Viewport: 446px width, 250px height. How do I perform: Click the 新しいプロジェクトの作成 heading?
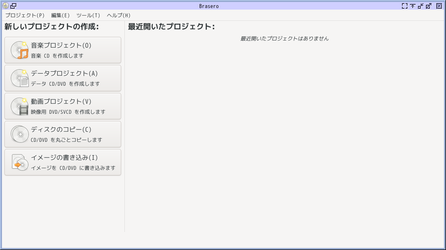pyautogui.click(x=52, y=27)
